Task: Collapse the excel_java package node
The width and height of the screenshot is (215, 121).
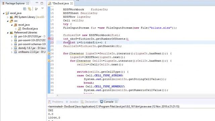Action: pyautogui.click(x=12, y=25)
